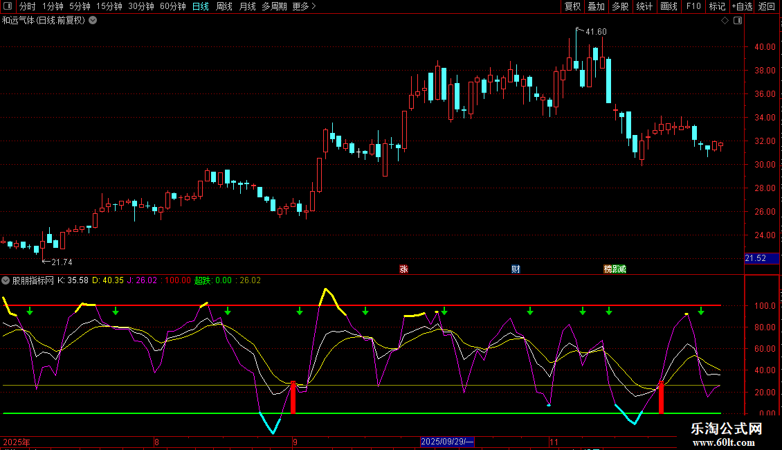
Task: Expand the 更多 periods list
Action: [x=304, y=7]
